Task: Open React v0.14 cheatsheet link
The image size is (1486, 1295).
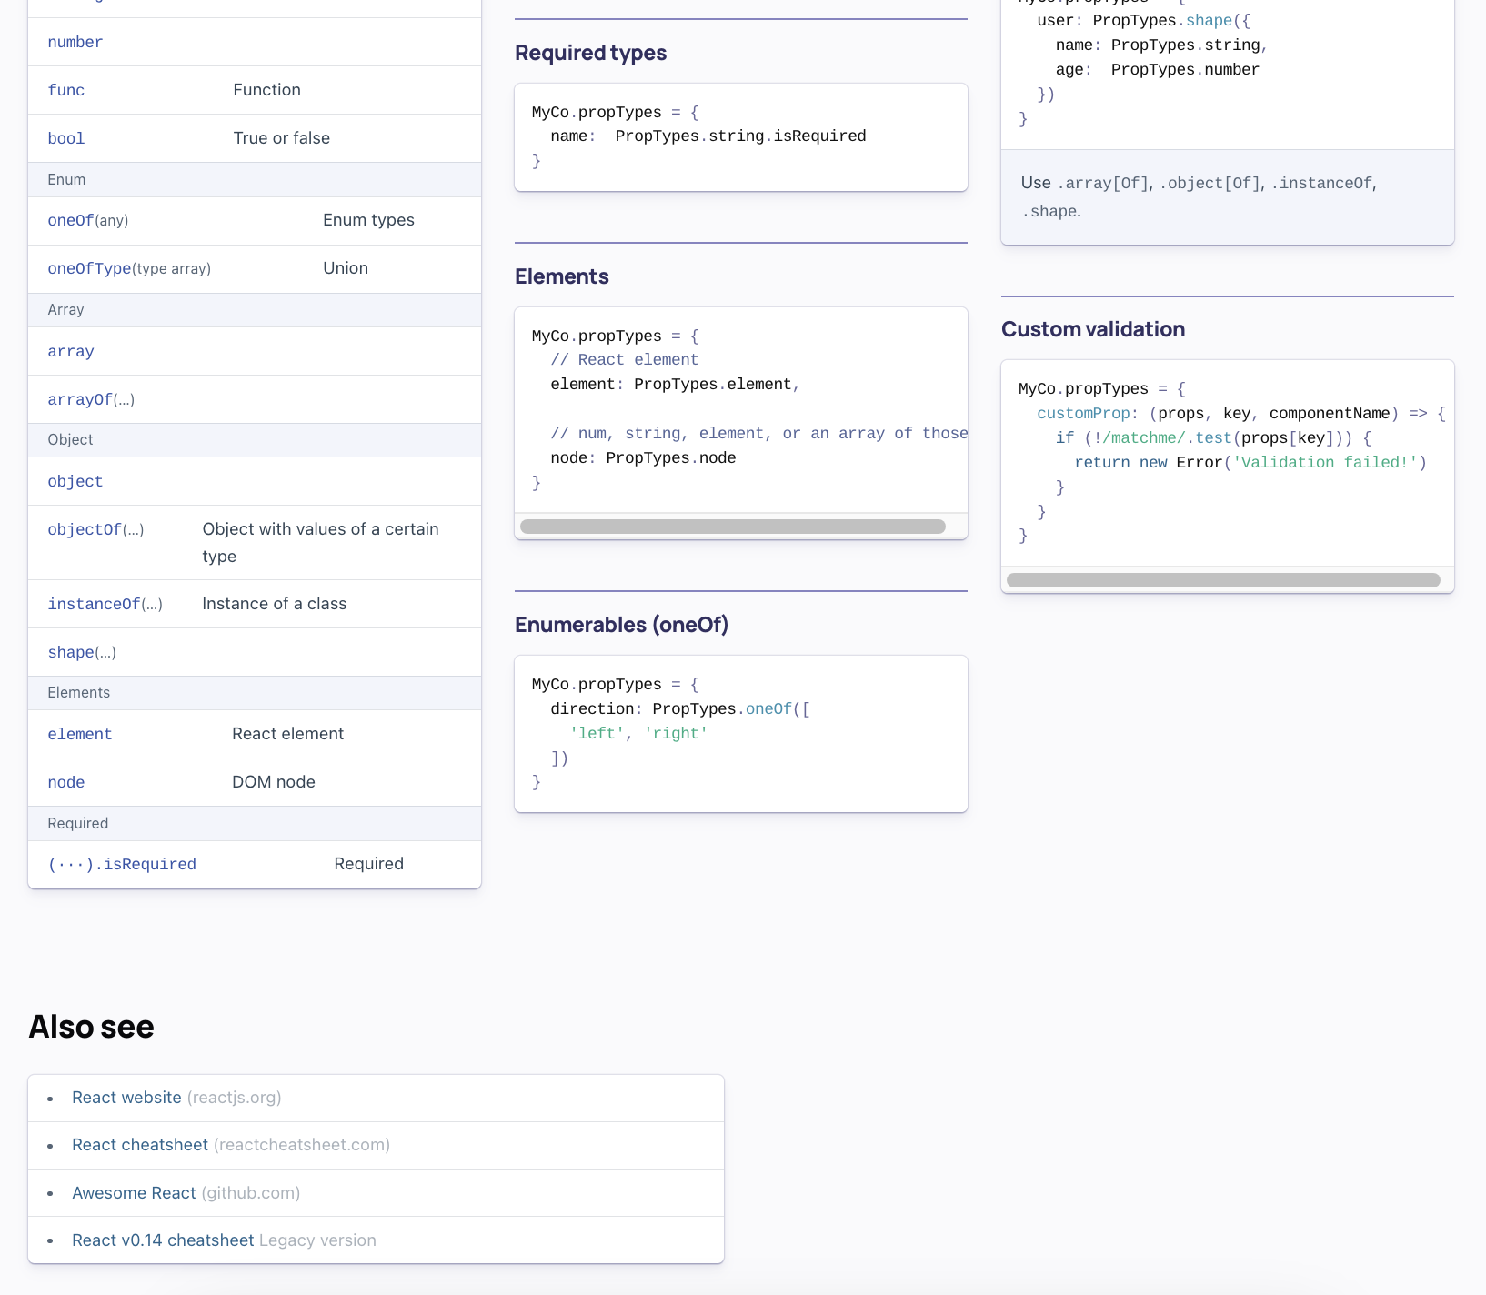Action: point(163,1240)
